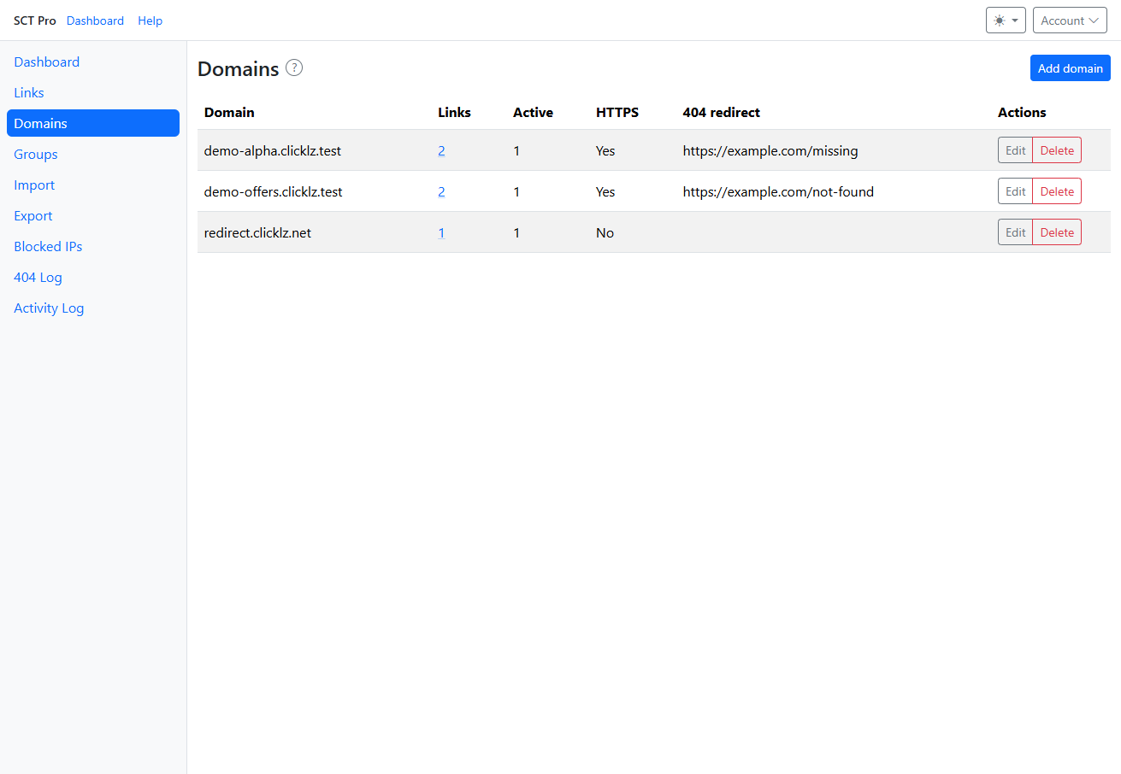Delete the demo-alpha.clicklz.test domain

(1057, 150)
